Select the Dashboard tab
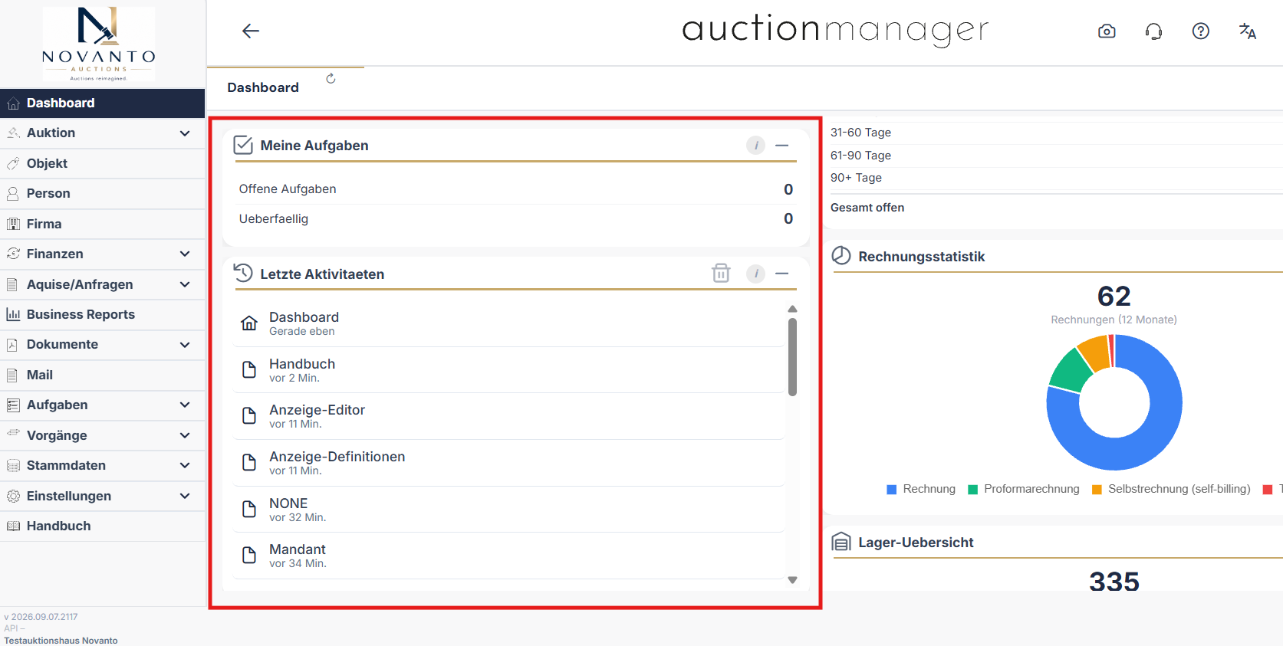 (x=263, y=87)
